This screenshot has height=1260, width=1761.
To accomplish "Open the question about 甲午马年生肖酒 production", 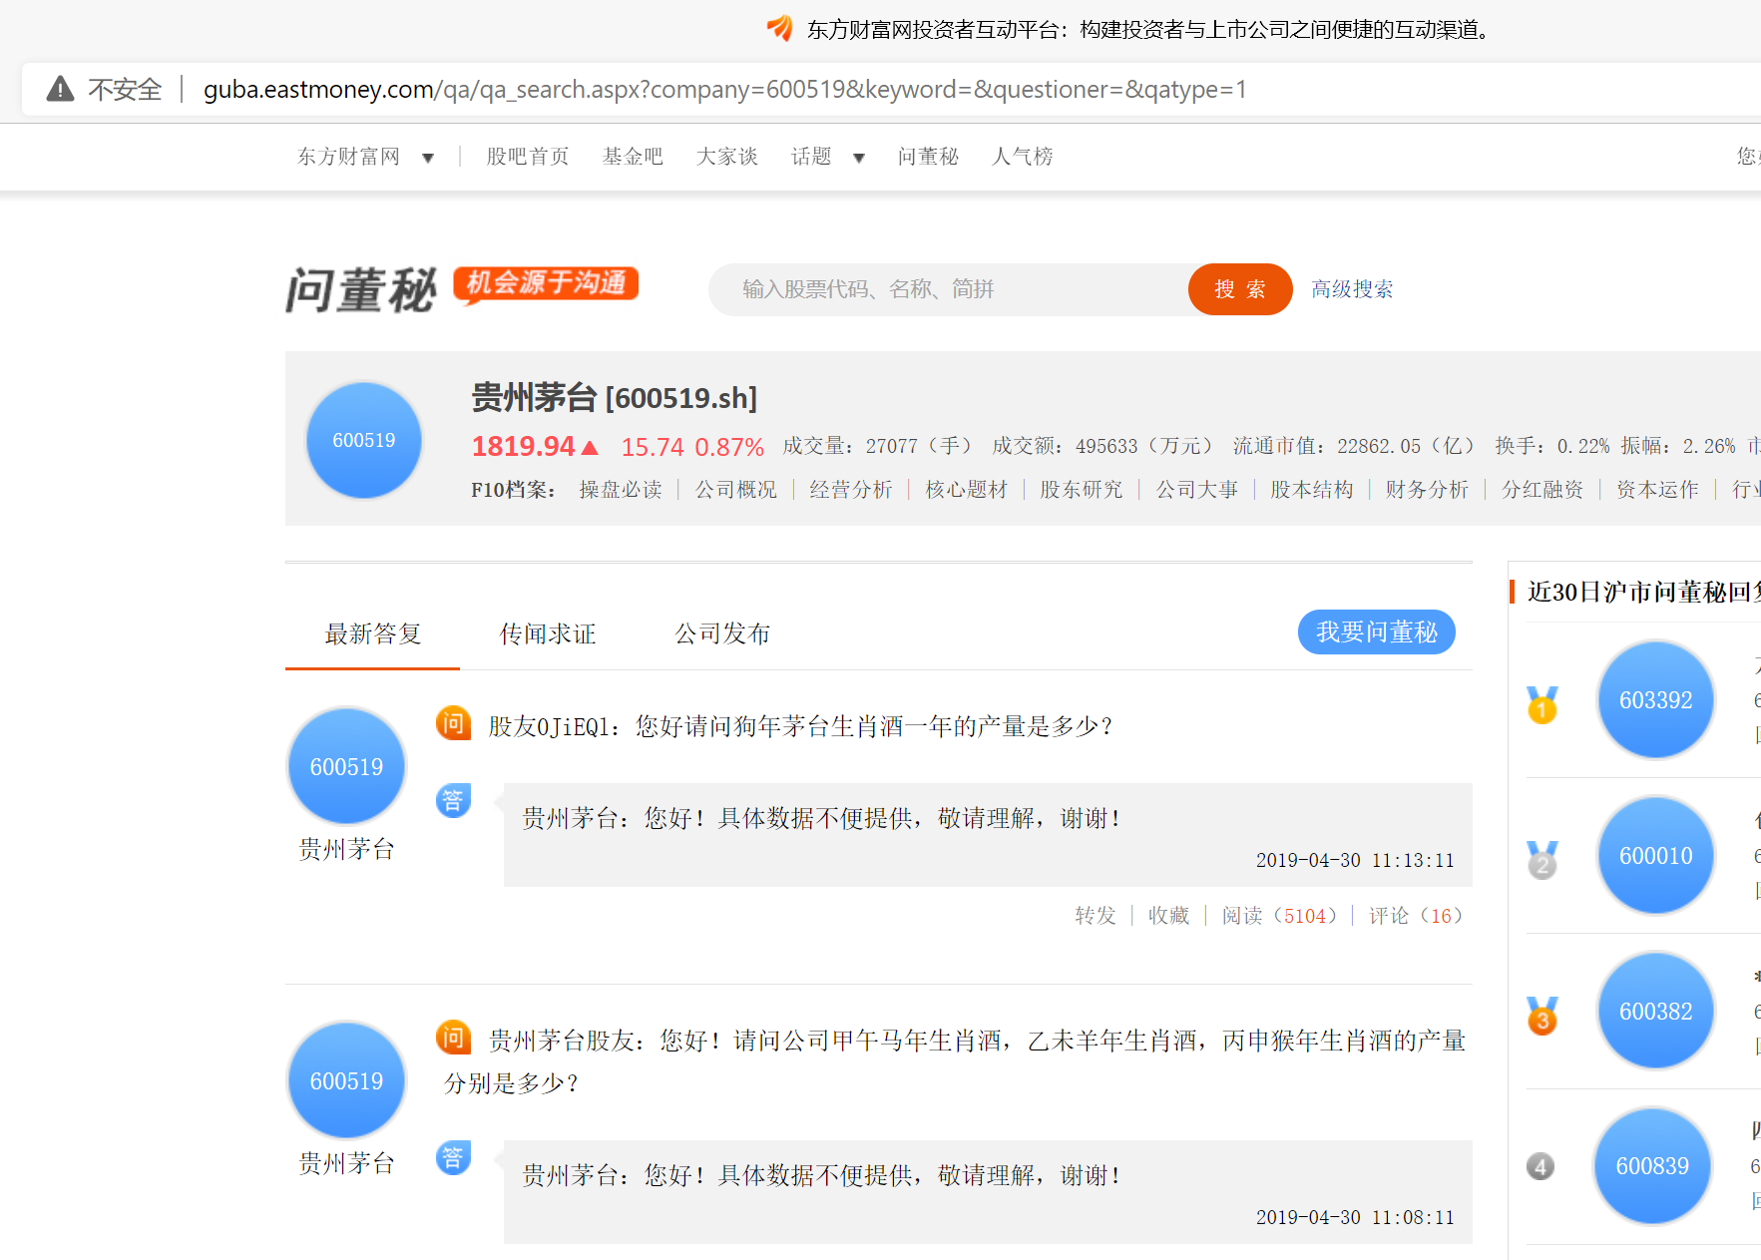I will pos(955,1061).
